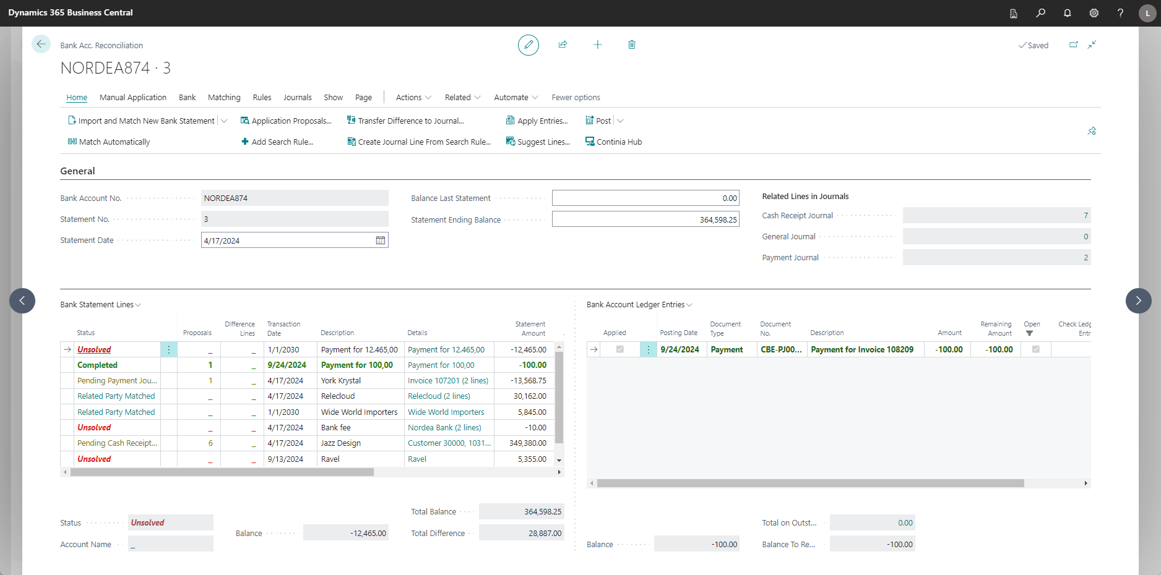Click Apply Entries action
This screenshot has height=575, width=1161.
point(537,121)
